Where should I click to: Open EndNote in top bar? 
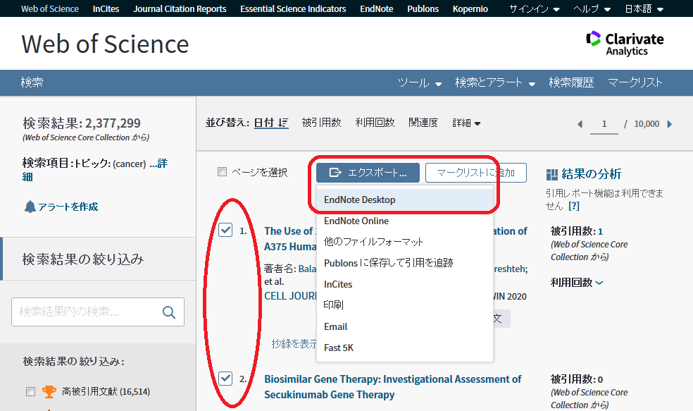pyautogui.click(x=377, y=9)
